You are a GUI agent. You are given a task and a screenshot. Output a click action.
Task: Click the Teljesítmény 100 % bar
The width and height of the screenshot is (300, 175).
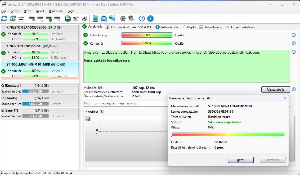[147, 35]
